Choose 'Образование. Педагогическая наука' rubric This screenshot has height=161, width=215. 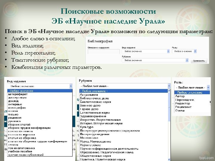[x=124, y=152]
